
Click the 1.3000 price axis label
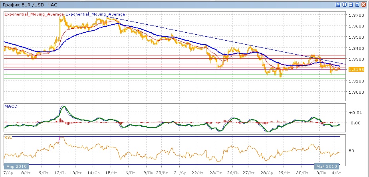tap(355, 92)
